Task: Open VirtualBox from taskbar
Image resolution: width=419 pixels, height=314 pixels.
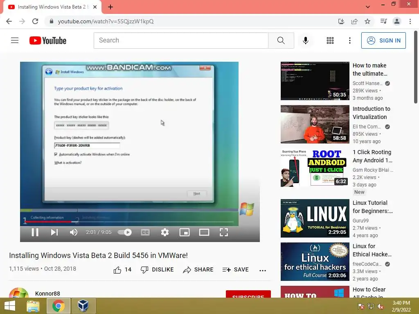Action: 83,306
